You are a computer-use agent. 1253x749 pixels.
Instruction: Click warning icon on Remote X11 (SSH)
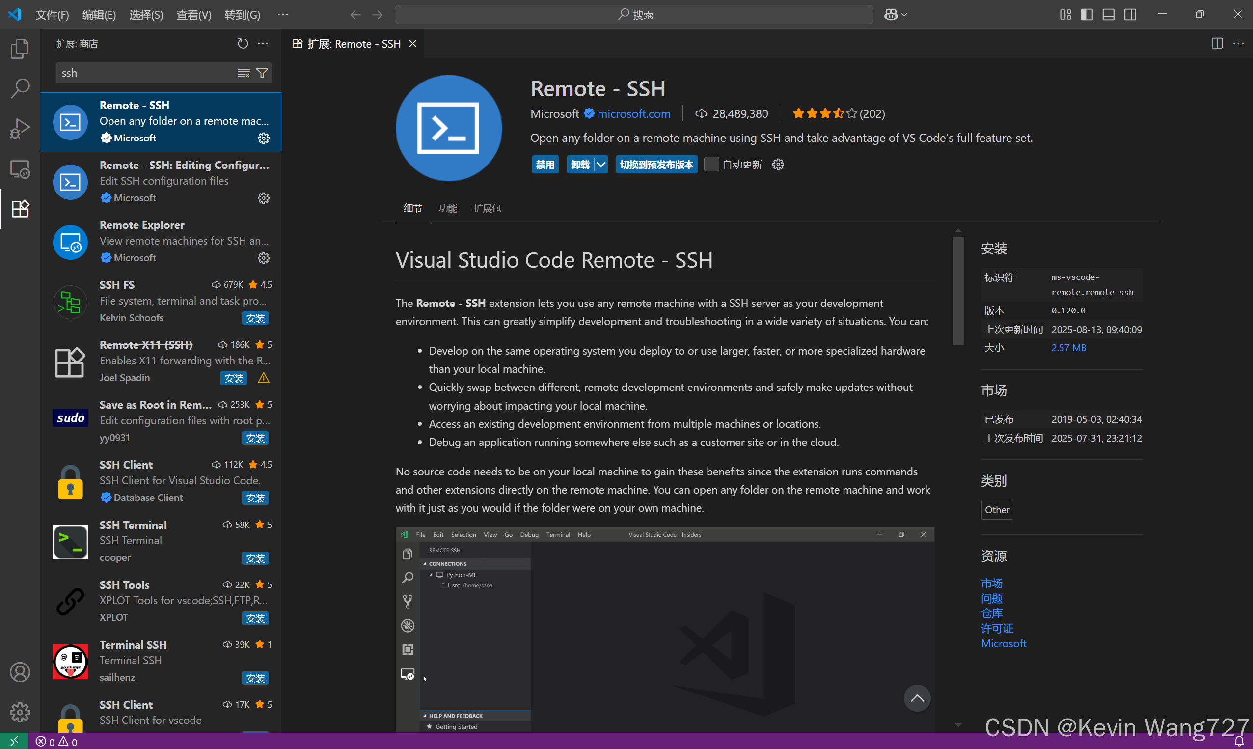(263, 378)
